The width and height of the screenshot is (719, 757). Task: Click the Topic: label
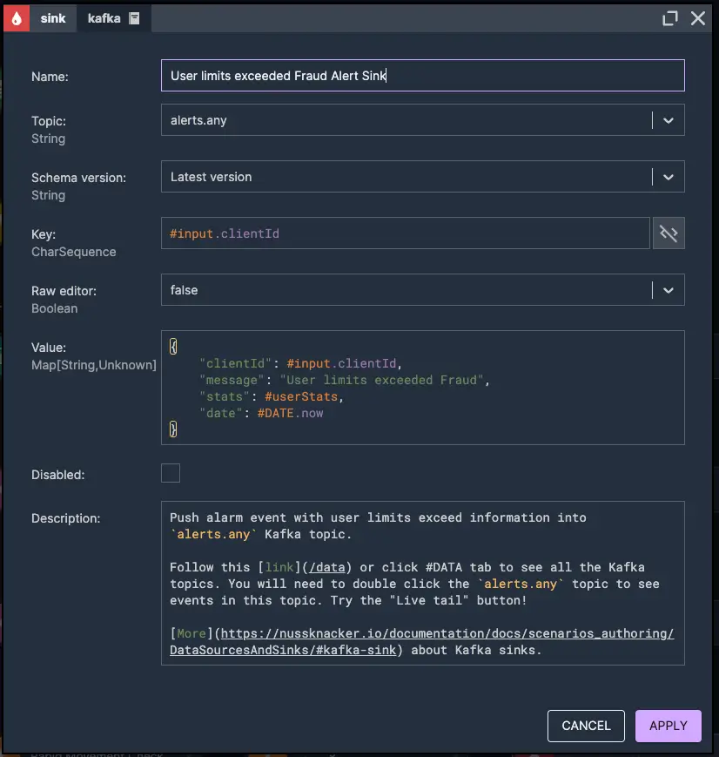pyautogui.click(x=49, y=121)
